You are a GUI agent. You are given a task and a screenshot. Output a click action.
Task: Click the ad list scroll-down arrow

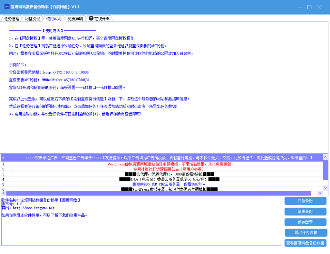[325, 188]
